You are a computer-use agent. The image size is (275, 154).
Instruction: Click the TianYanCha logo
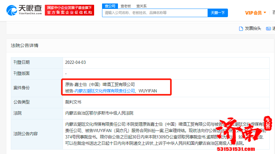24,10
